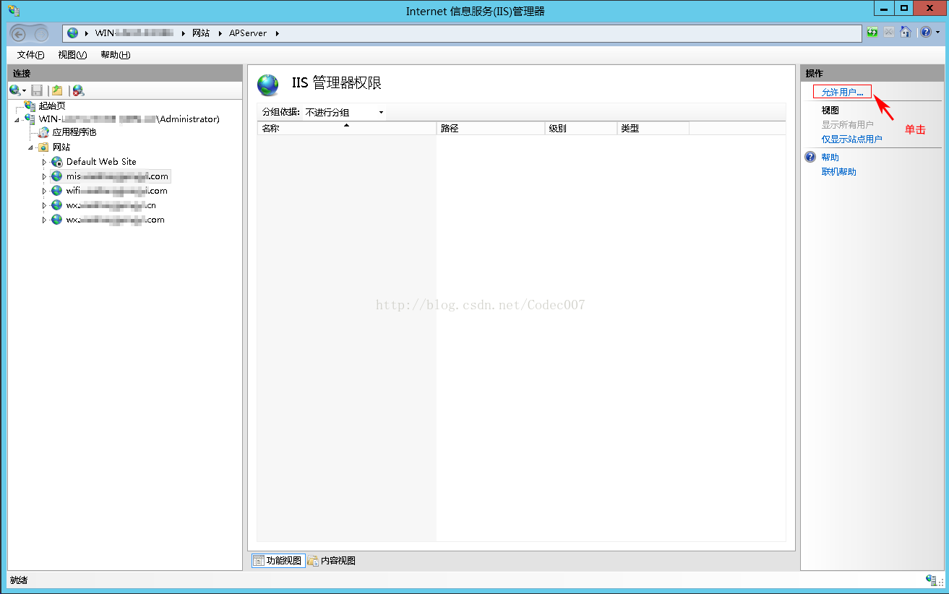Click the 仅显示站点用户 link

click(851, 139)
